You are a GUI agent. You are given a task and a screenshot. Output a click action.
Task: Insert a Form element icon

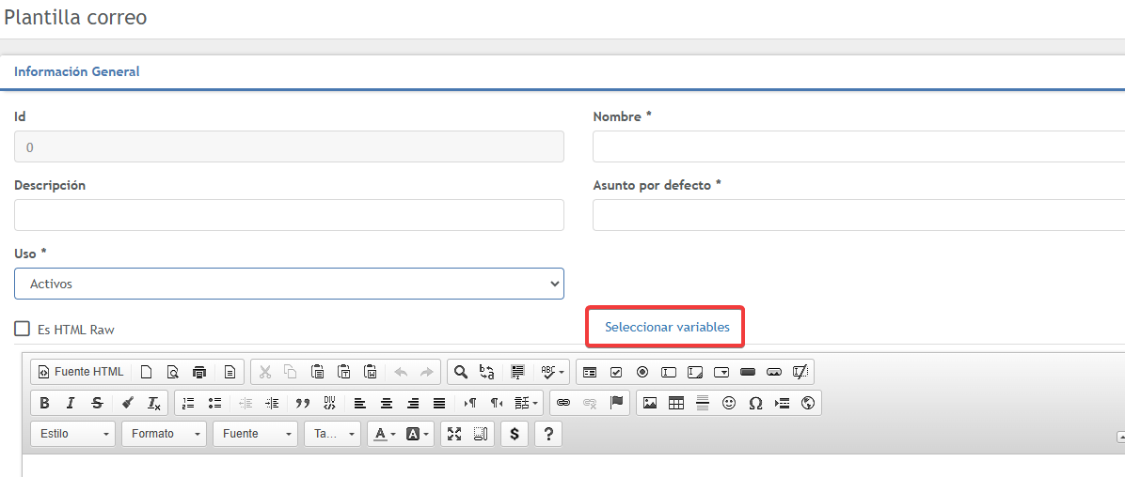click(x=589, y=372)
